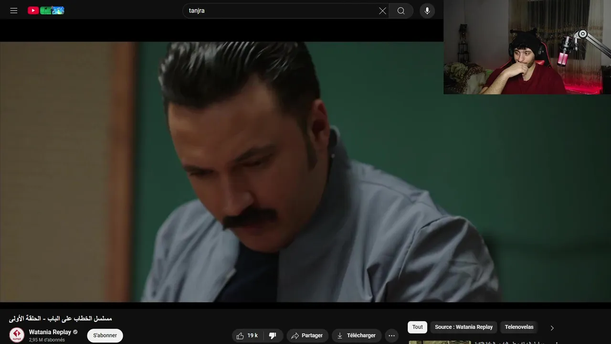The width and height of the screenshot is (611, 344).
Task: Open more actions three-dot menu
Action: pos(392,335)
